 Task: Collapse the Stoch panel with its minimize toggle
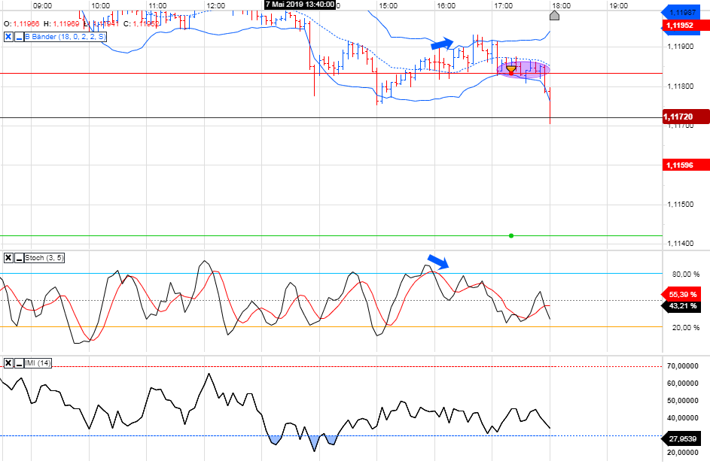coord(20,258)
